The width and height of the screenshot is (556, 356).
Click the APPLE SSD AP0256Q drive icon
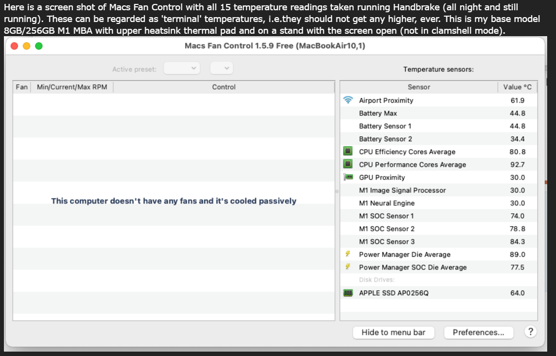[x=348, y=293]
